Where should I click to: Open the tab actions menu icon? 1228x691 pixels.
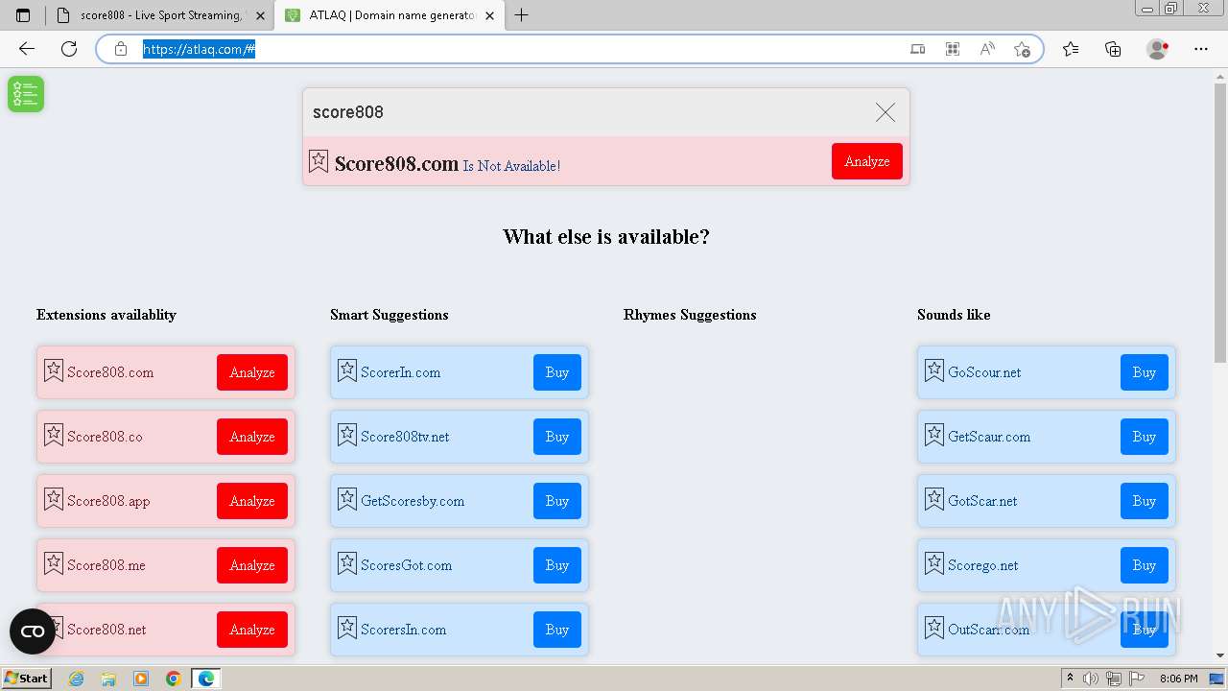pyautogui.click(x=23, y=15)
